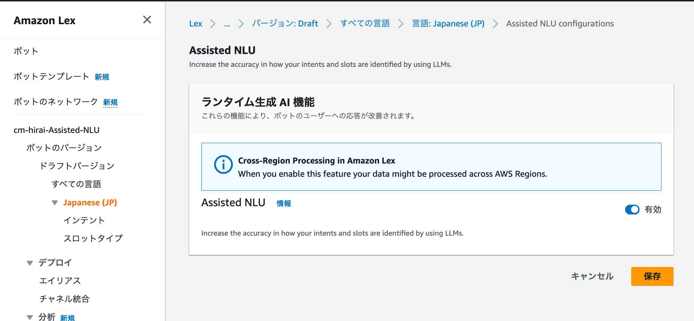Image resolution: width=694 pixels, height=321 pixels.
Task: Click 新規 badge next to ボットのネットワーク
Action: click(110, 102)
